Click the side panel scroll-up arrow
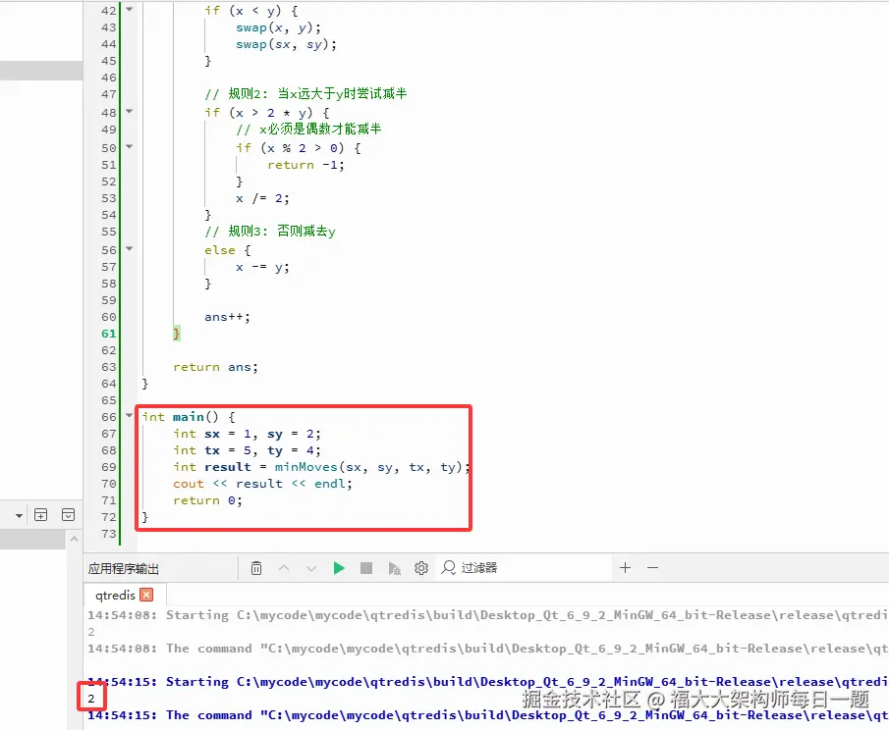Viewport: 889px width, 730px height. tap(75, 539)
